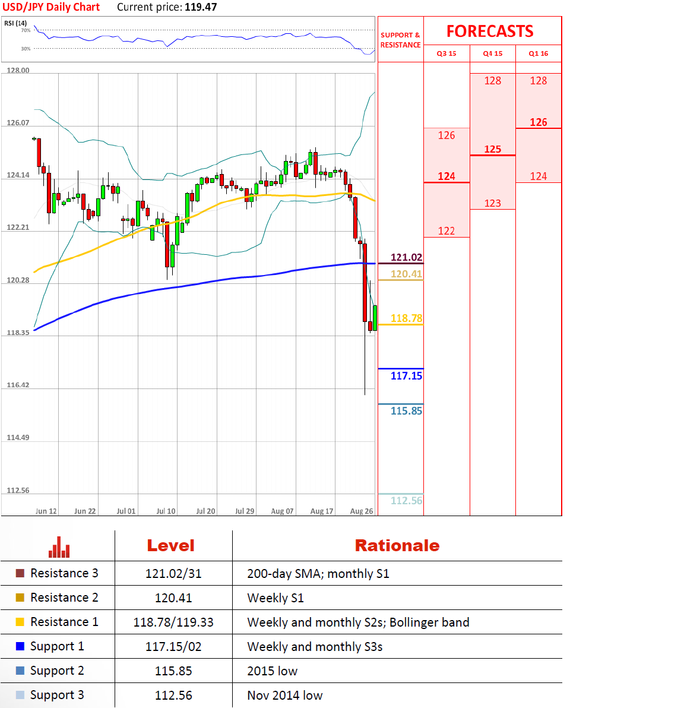Image resolution: width=684 pixels, height=708 pixels.
Task: Click the '117.15/02' level cell
Action: 173,647
